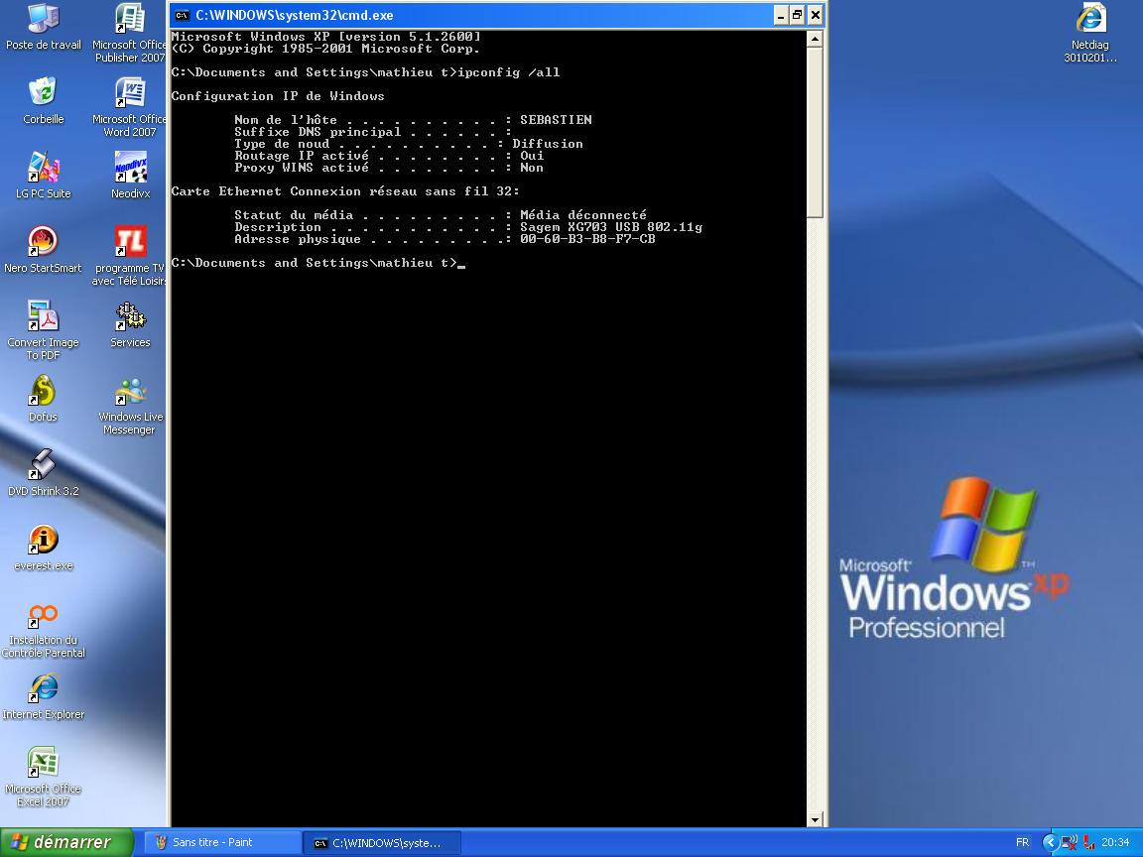Select the programme TV Télé Loisirs shortcut
This screenshot has width=1143, height=857.
tap(130, 256)
